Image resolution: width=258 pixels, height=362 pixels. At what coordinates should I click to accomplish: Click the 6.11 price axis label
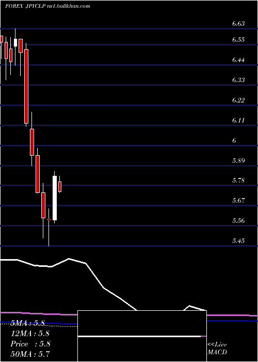(x=238, y=120)
